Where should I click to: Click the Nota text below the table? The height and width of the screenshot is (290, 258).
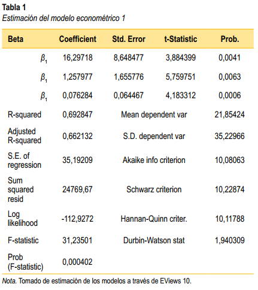tap(96, 281)
